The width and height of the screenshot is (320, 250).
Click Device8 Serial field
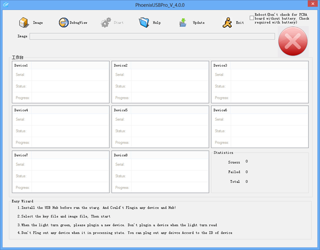pos(170,165)
